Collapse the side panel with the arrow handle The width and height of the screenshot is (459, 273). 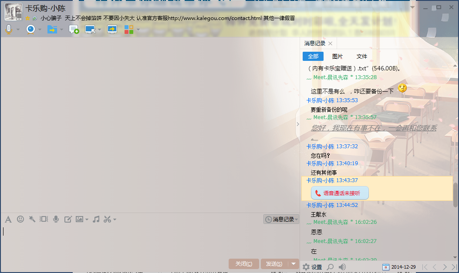(x=298, y=124)
